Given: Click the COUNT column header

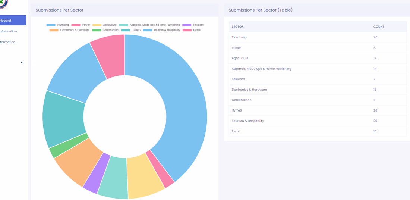Looking at the screenshot, I should click(x=379, y=27).
